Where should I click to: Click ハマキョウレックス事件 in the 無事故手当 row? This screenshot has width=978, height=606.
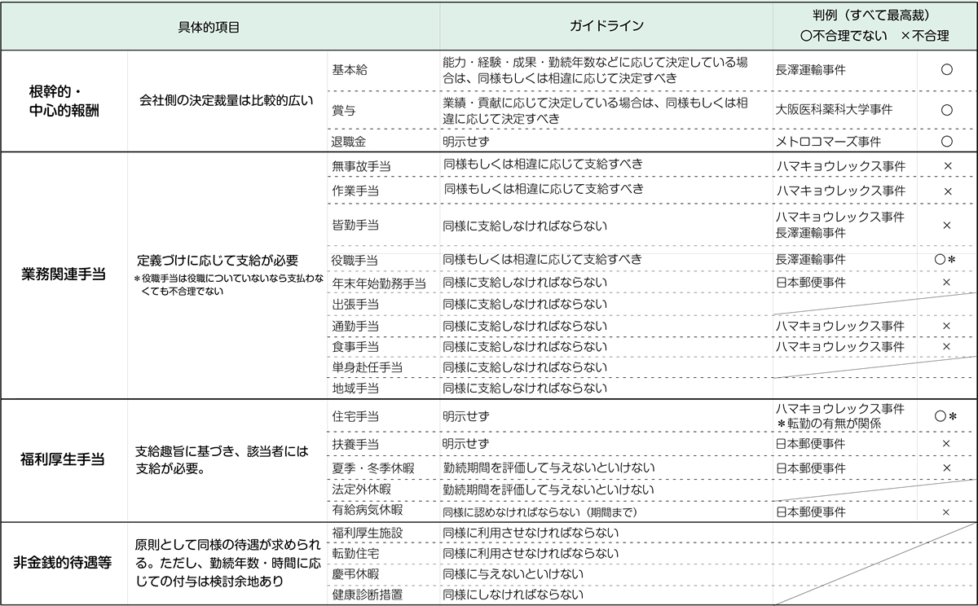tap(840, 165)
